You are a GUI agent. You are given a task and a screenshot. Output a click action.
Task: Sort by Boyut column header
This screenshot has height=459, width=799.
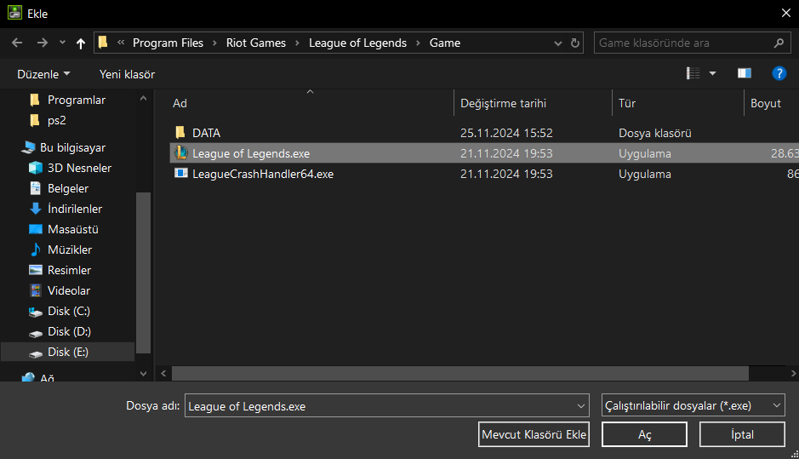coord(765,103)
